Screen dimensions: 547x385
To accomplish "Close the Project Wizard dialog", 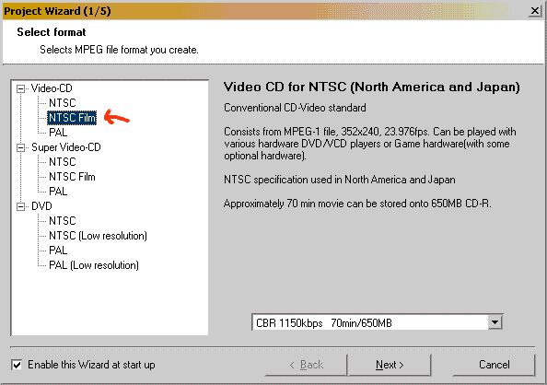I will [x=535, y=11].
